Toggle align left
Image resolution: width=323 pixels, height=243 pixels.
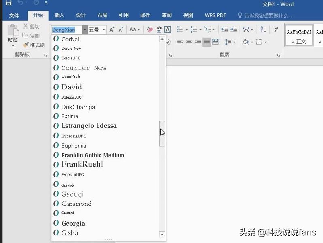[x=180, y=42]
